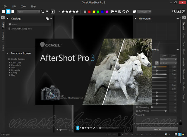Image resolution: width=187 pixels, height=137 pixels.
Task: Select AfterShot Catalog 2016
Action: tap(21, 29)
